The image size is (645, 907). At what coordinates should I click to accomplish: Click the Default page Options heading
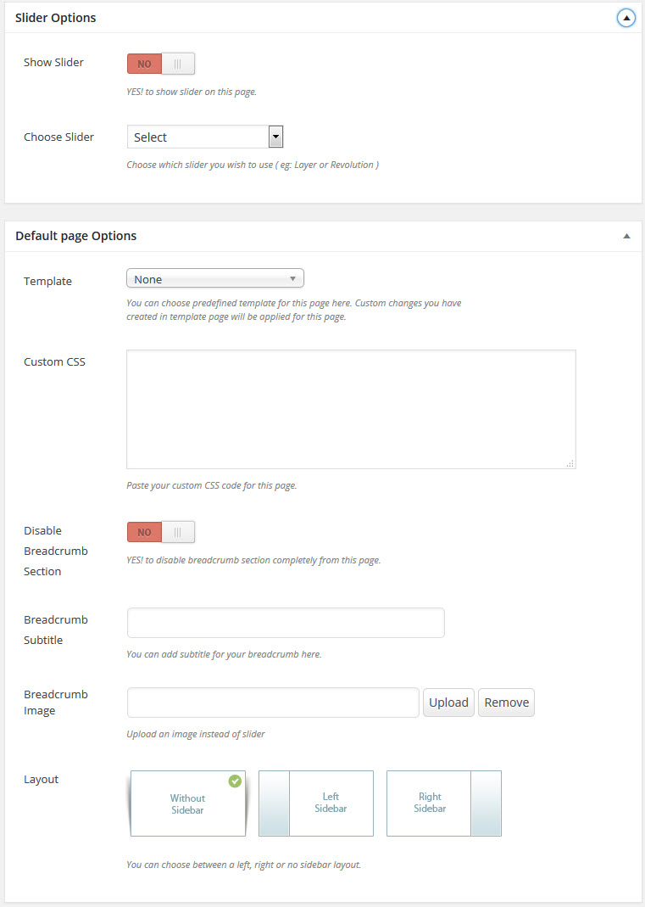point(75,236)
